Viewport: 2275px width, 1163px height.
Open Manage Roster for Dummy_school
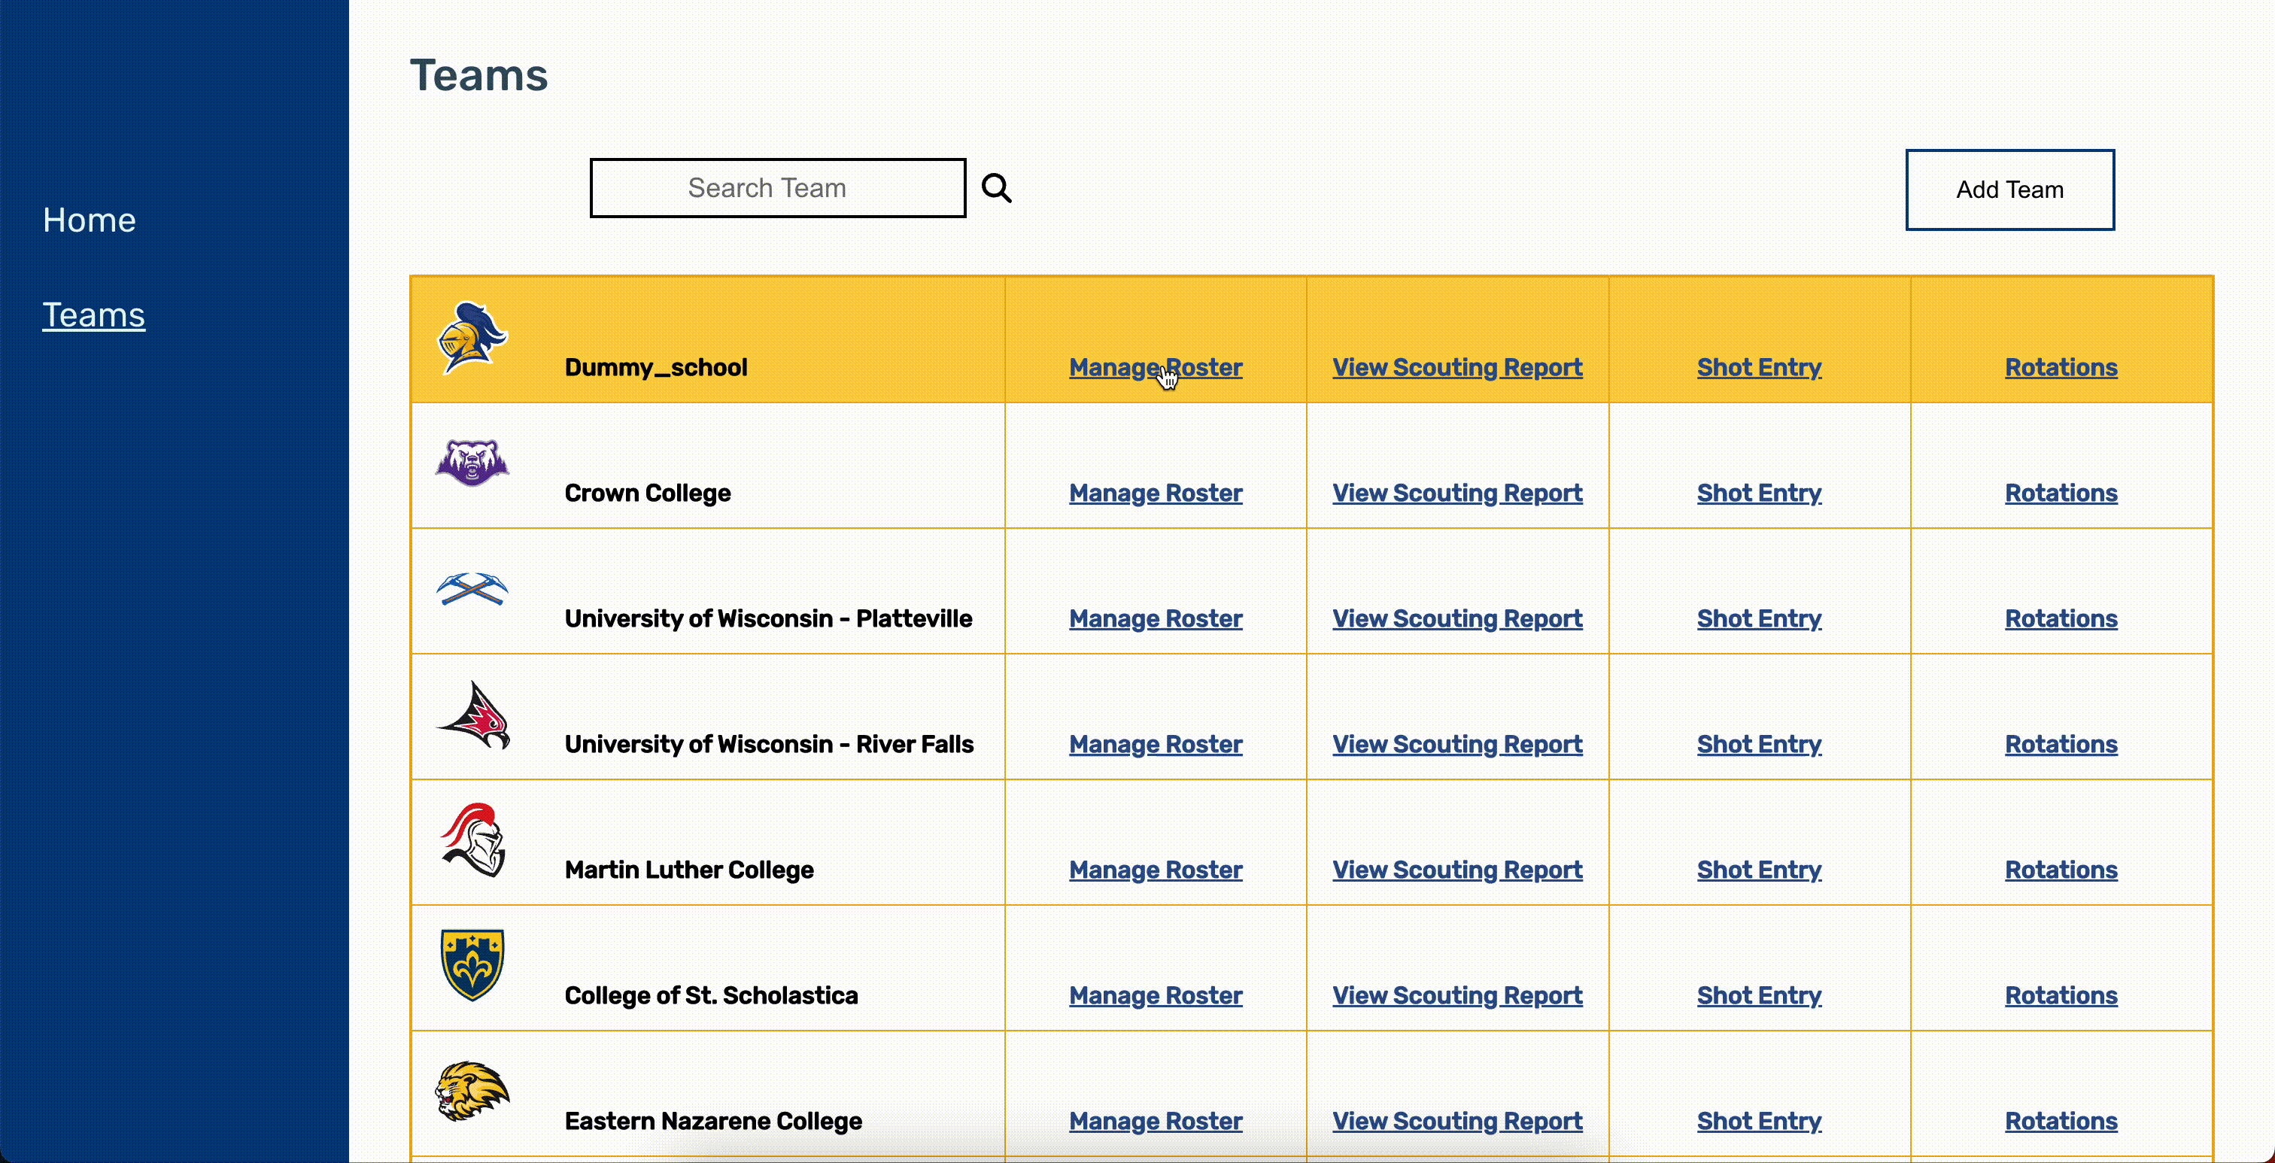[x=1155, y=367]
